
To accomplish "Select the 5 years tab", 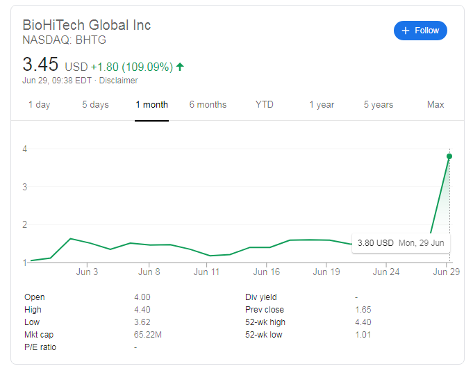I will point(379,104).
